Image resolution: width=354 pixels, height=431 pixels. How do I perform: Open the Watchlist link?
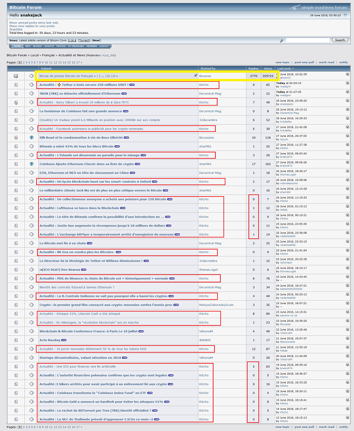16,29
